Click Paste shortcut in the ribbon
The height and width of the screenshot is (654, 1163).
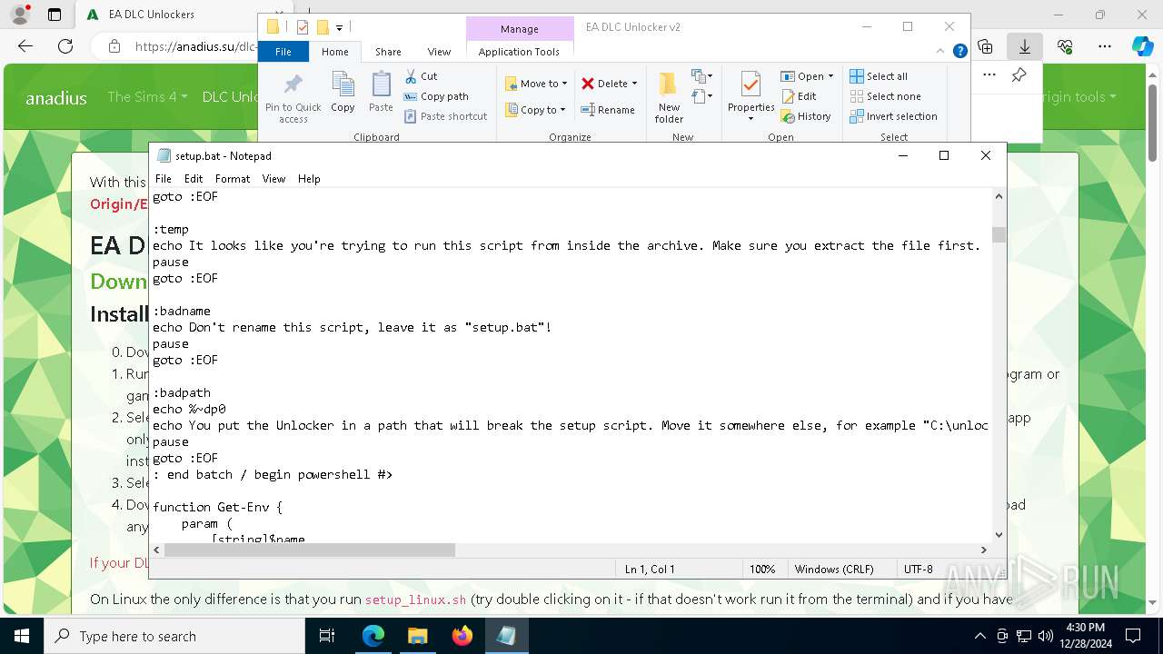coord(445,116)
